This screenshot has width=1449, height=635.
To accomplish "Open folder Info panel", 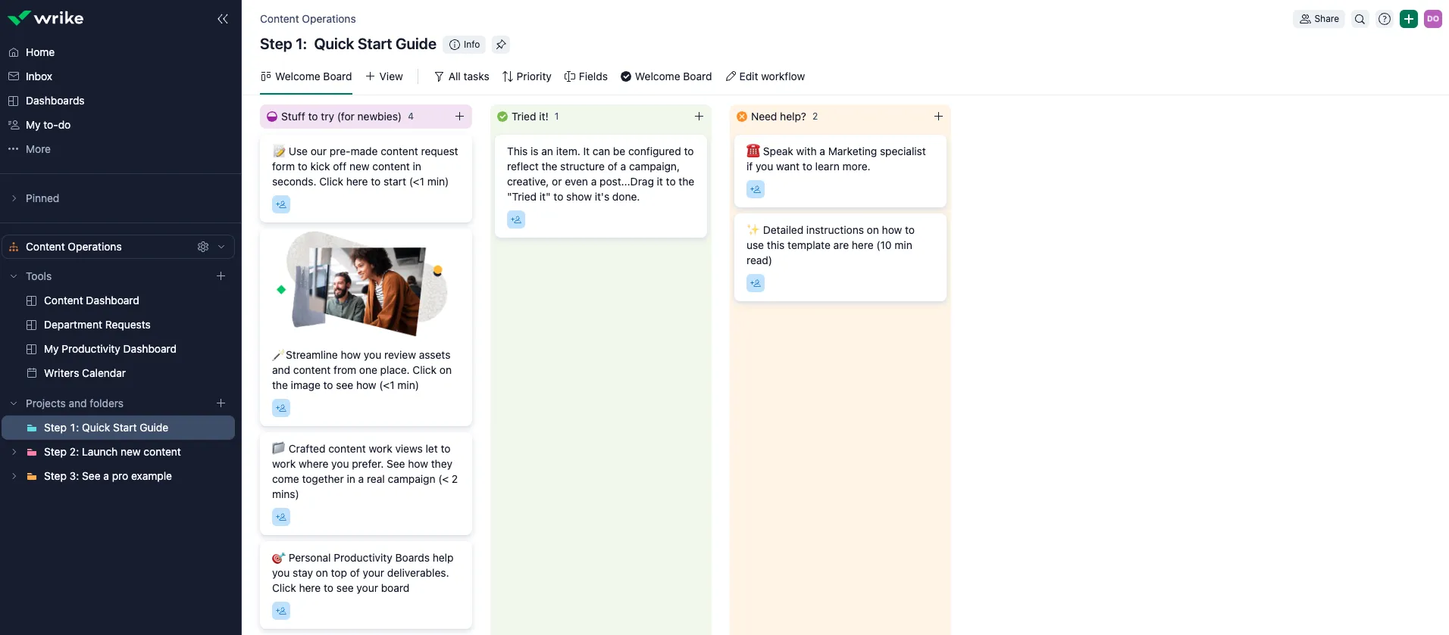I will (465, 45).
